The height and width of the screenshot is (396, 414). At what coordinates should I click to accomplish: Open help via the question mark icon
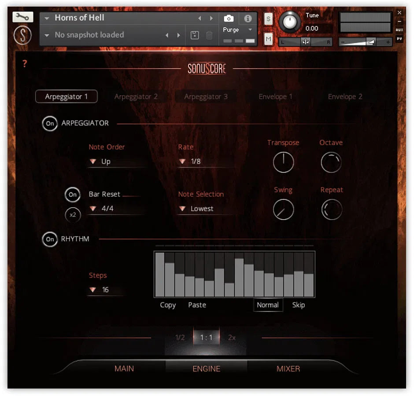tap(24, 64)
